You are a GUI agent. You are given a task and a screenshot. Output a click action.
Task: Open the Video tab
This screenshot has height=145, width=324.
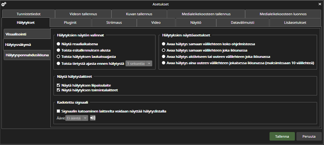[156, 23]
